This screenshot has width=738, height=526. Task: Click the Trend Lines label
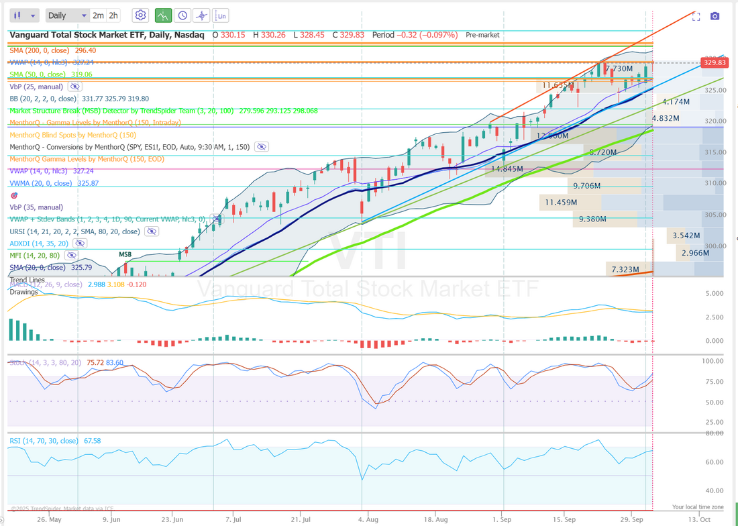[28, 280]
